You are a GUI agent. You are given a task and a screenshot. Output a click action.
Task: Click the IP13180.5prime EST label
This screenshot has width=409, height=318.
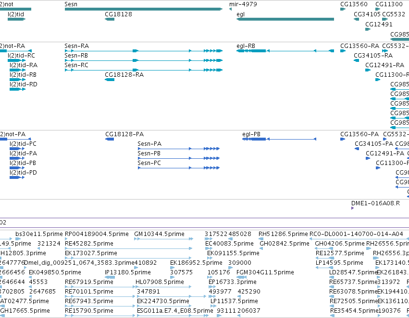[128, 272]
